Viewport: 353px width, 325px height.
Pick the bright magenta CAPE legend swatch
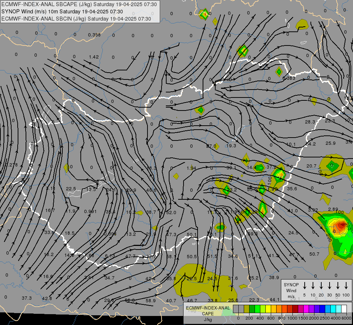(x=306, y=309)
